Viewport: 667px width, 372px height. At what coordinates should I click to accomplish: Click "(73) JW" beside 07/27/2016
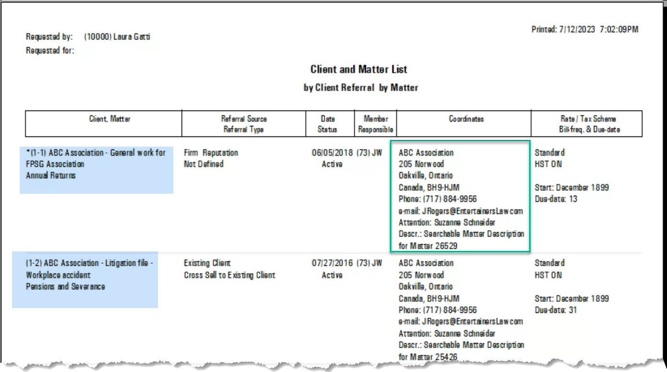click(369, 263)
